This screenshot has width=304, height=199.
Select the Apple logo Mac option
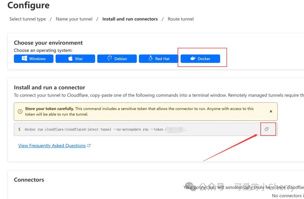pyautogui.click(x=71, y=58)
